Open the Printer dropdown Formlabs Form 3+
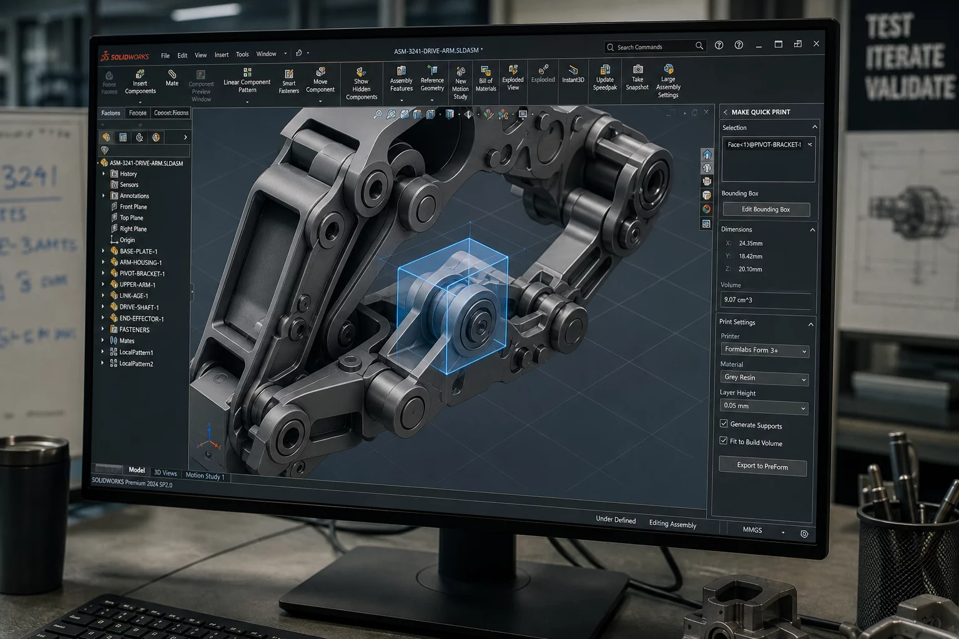This screenshot has width=959, height=639. click(x=765, y=350)
